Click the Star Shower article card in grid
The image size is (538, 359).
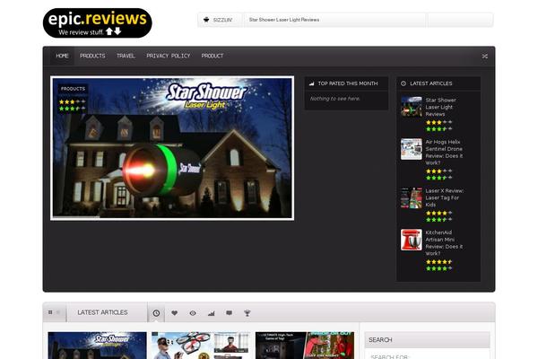(98, 346)
